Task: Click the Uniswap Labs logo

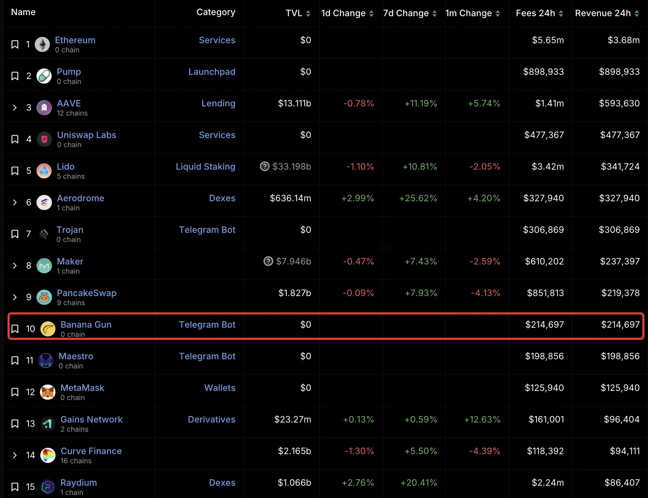Action: pos(44,139)
